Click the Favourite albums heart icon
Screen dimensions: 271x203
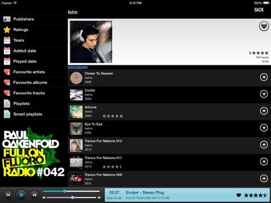pos(7,82)
